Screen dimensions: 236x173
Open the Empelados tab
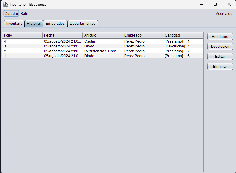[x=55, y=23]
